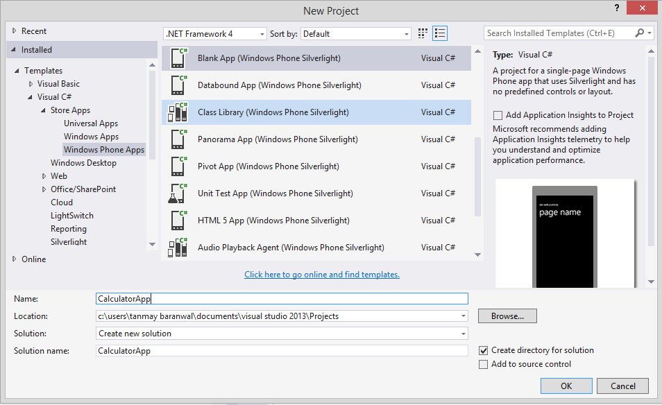Viewport: 662px width, 405px height.
Task: Click description pane scrollbar down arrow
Action: (651, 282)
